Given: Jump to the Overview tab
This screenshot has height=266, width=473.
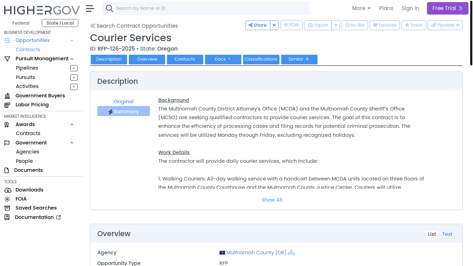Looking at the screenshot, I should tap(147, 59).
